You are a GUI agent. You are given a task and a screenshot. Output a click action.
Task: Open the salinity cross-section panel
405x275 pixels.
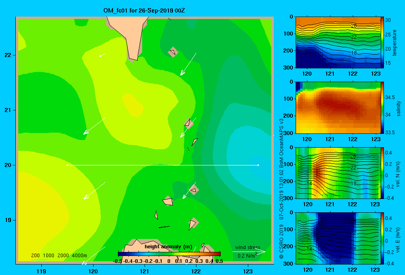338,108
